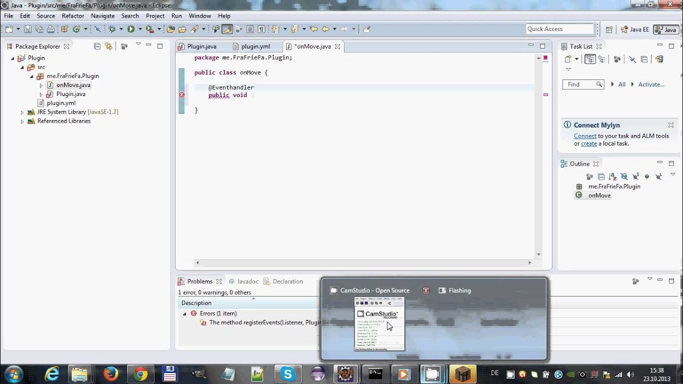Toggle Hide Non-Public Members in Outline
This screenshot has width=683, height=384.
(x=647, y=177)
